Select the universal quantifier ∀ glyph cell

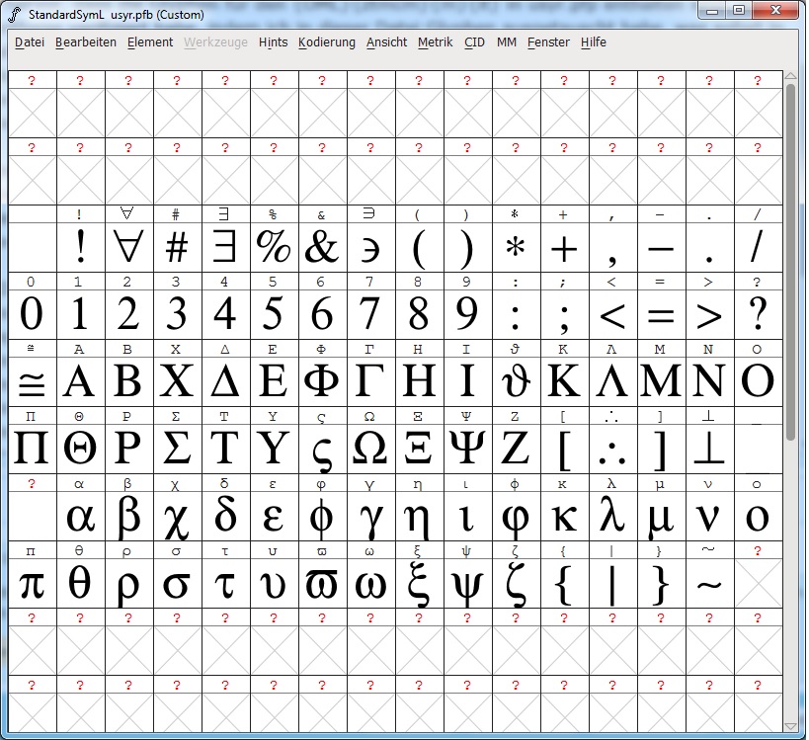[127, 246]
